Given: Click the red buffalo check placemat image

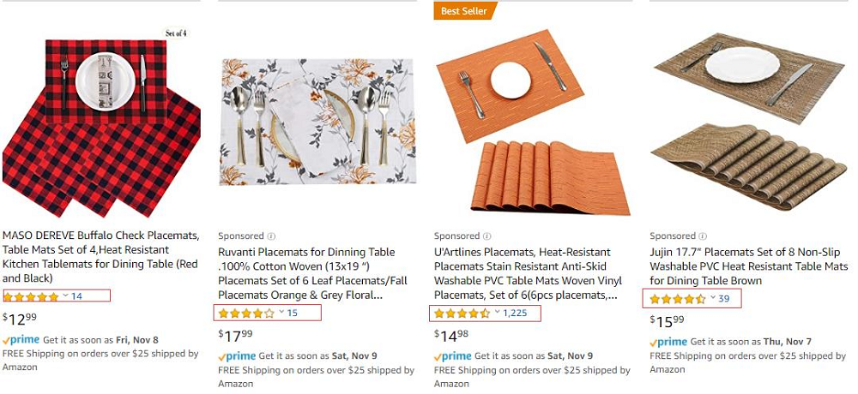Looking at the screenshot, I should [100, 124].
